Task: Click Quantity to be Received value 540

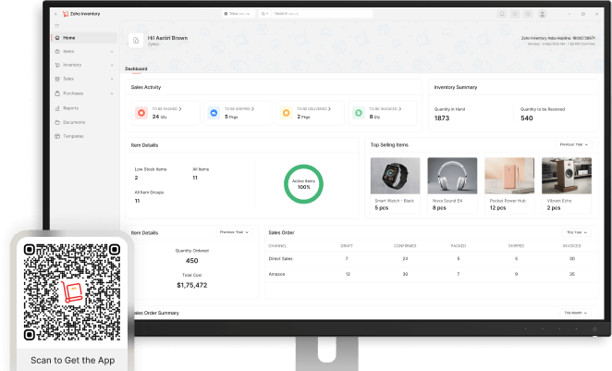Action: click(x=527, y=118)
